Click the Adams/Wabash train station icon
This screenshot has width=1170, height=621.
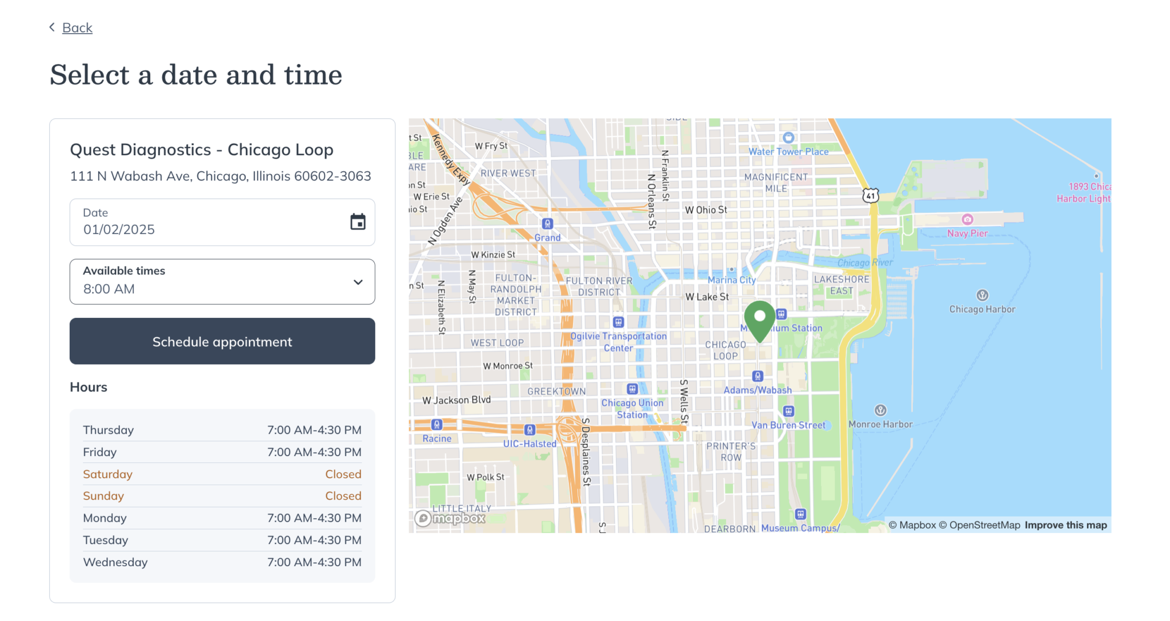click(x=759, y=376)
